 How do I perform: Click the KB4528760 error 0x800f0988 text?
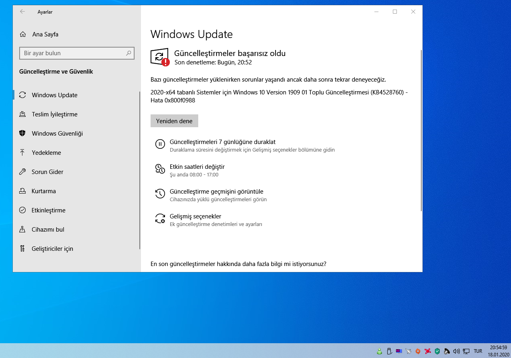[279, 96]
